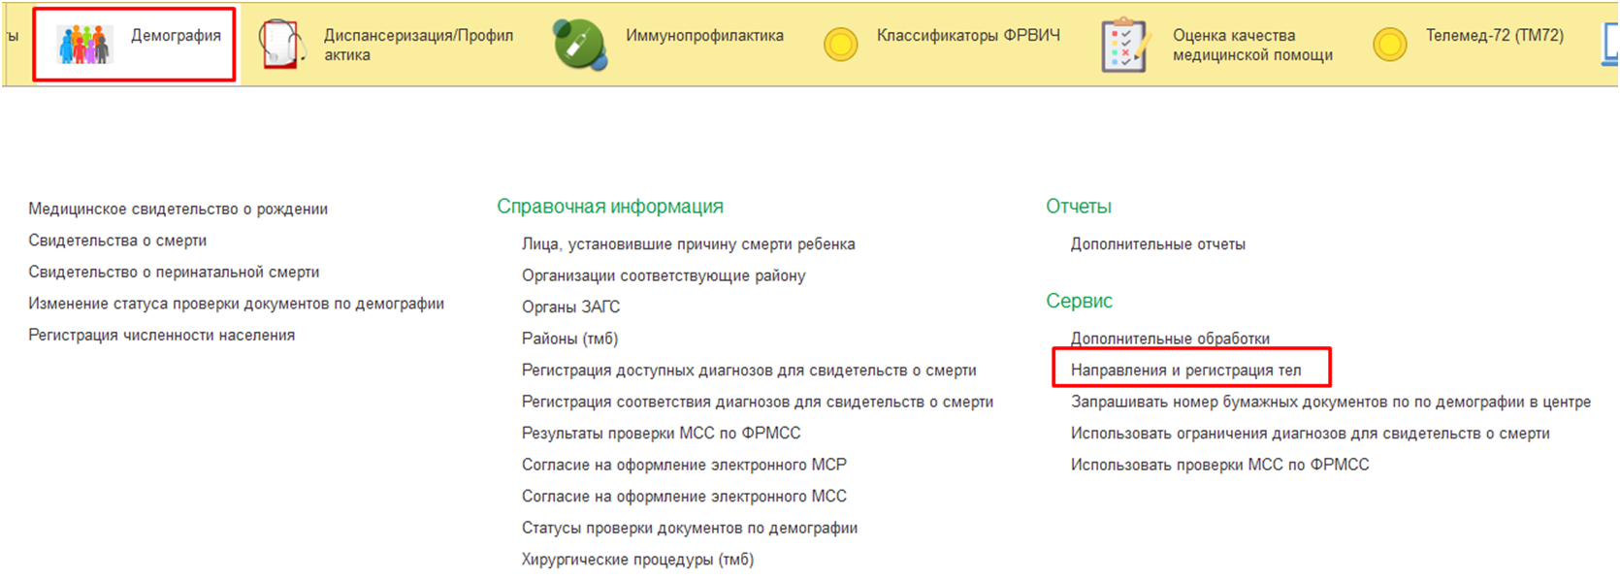Click Направления и регистрация тел
Screen dimensions: 1620x580
point(1185,371)
